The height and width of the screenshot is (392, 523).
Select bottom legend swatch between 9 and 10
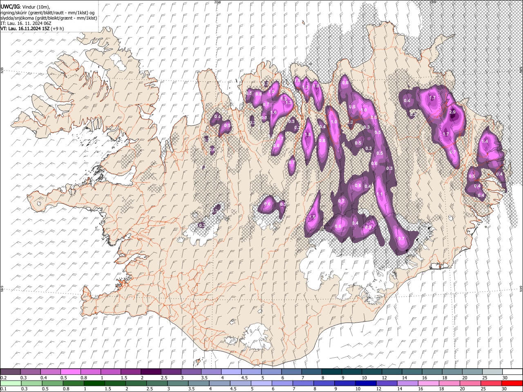pyautogui.click(x=345, y=383)
